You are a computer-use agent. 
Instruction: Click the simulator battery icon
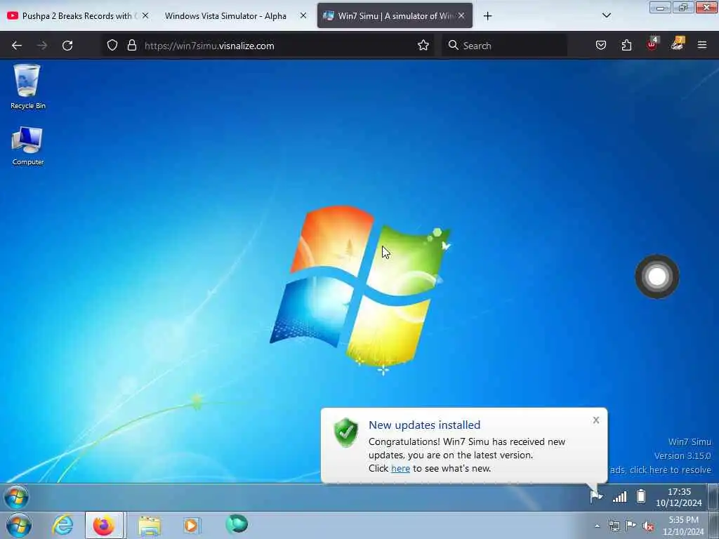(641, 496)
